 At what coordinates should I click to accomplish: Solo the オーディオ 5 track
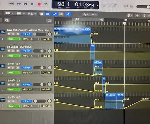(x=13, y=85)
